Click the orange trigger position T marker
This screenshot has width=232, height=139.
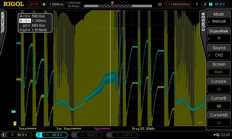pyautogui.click(x=112, y=3)
